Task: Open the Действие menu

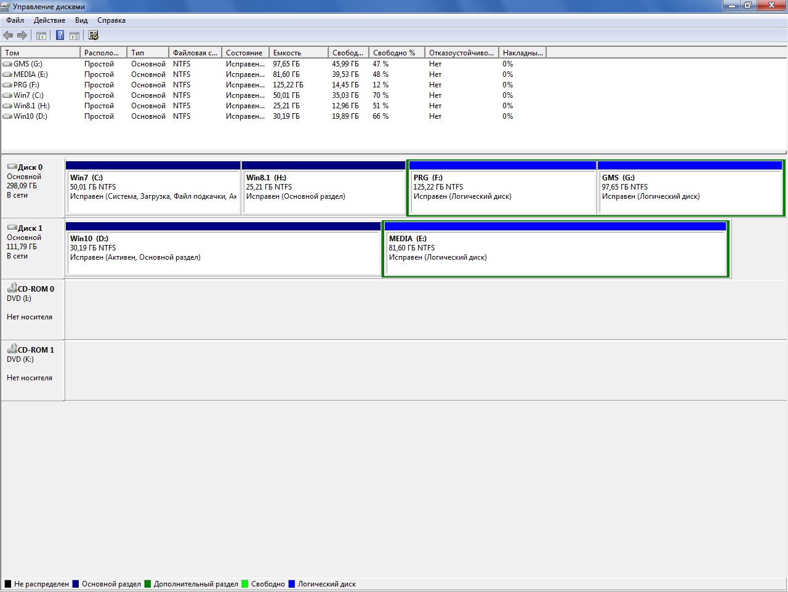Action: pos(49,20)
